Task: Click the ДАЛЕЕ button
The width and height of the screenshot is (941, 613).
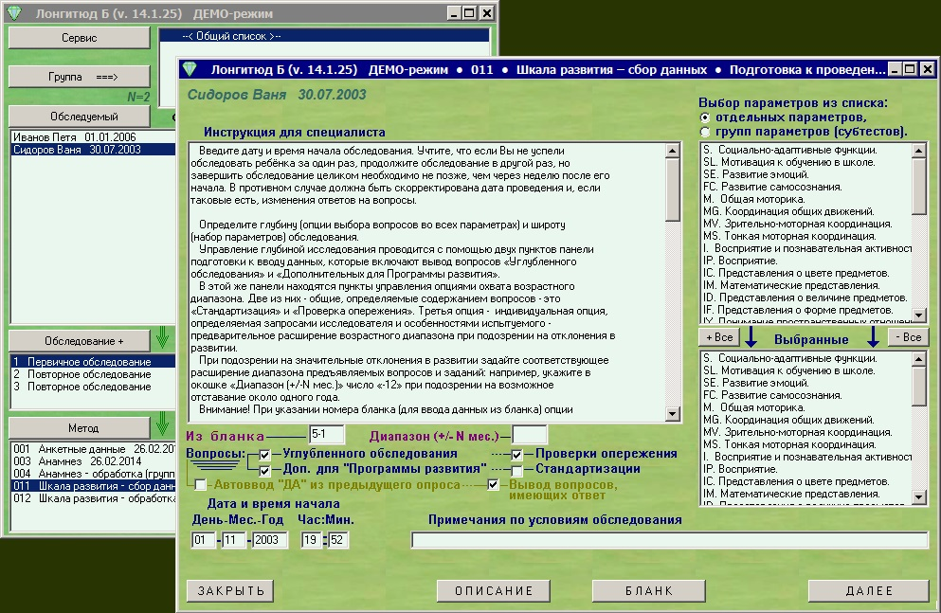Action: [x=867, y=589]
